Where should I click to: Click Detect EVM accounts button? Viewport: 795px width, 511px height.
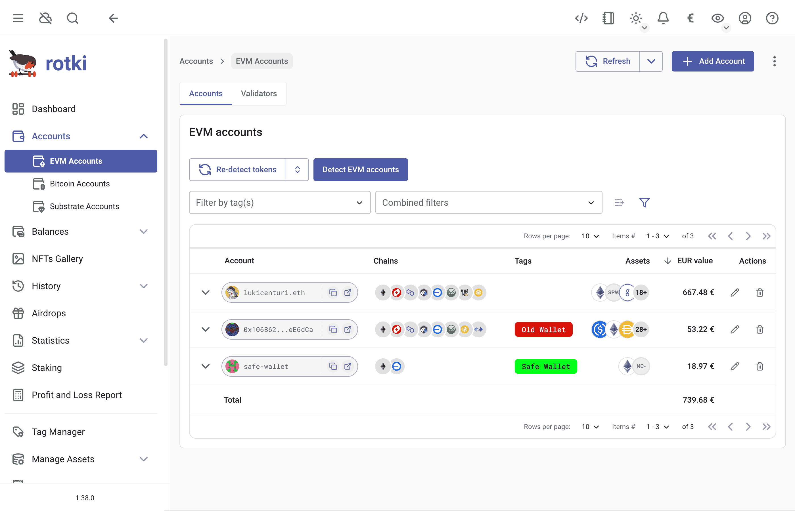361,170
